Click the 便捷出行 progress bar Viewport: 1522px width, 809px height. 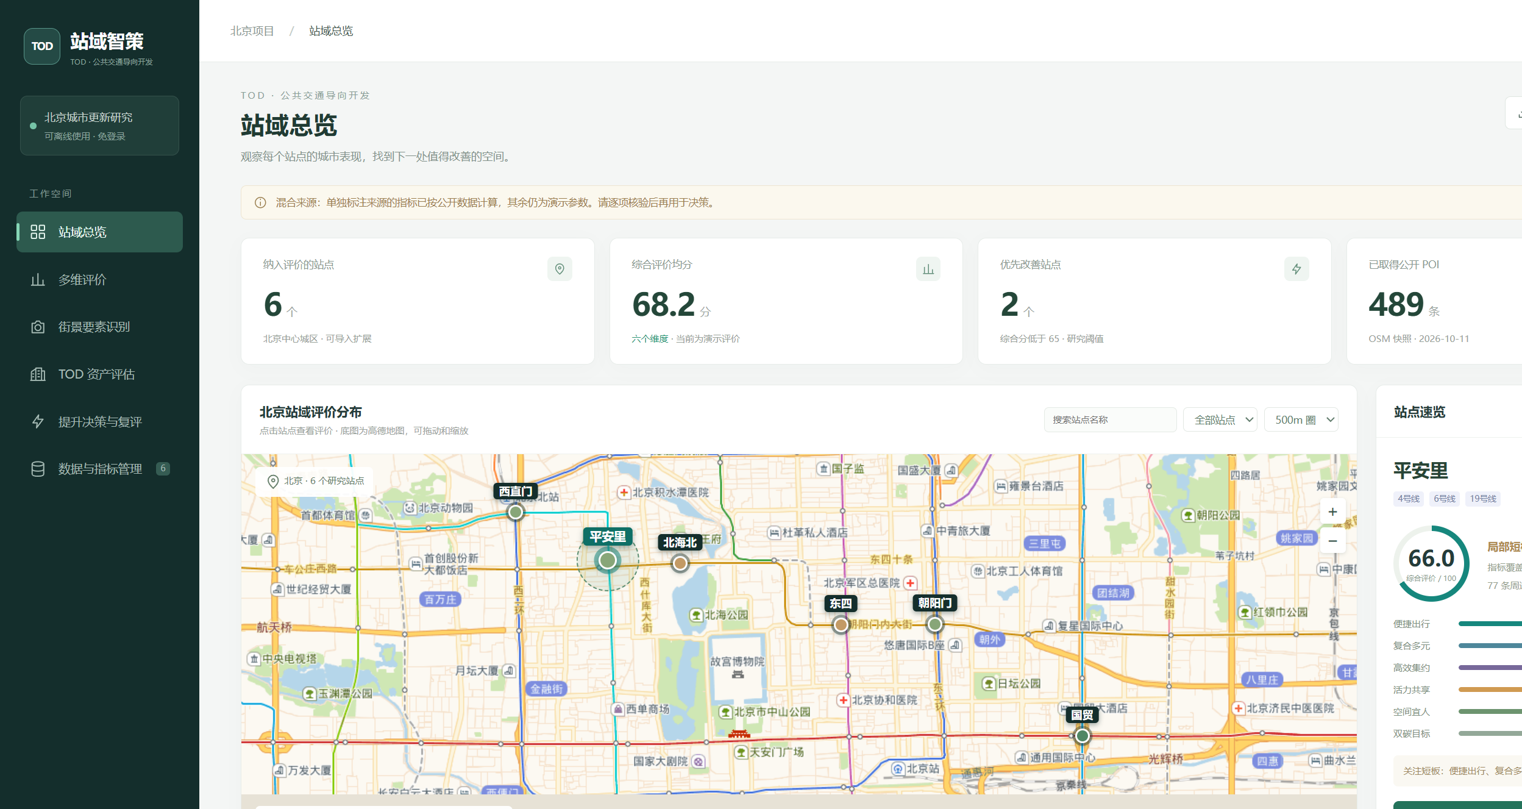click(1490, 624)
